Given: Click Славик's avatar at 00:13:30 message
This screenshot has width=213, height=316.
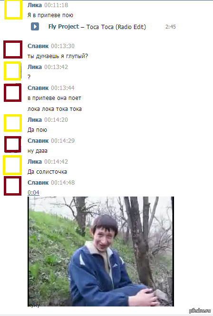Looking at the screenshot, I should click(13, 49).
